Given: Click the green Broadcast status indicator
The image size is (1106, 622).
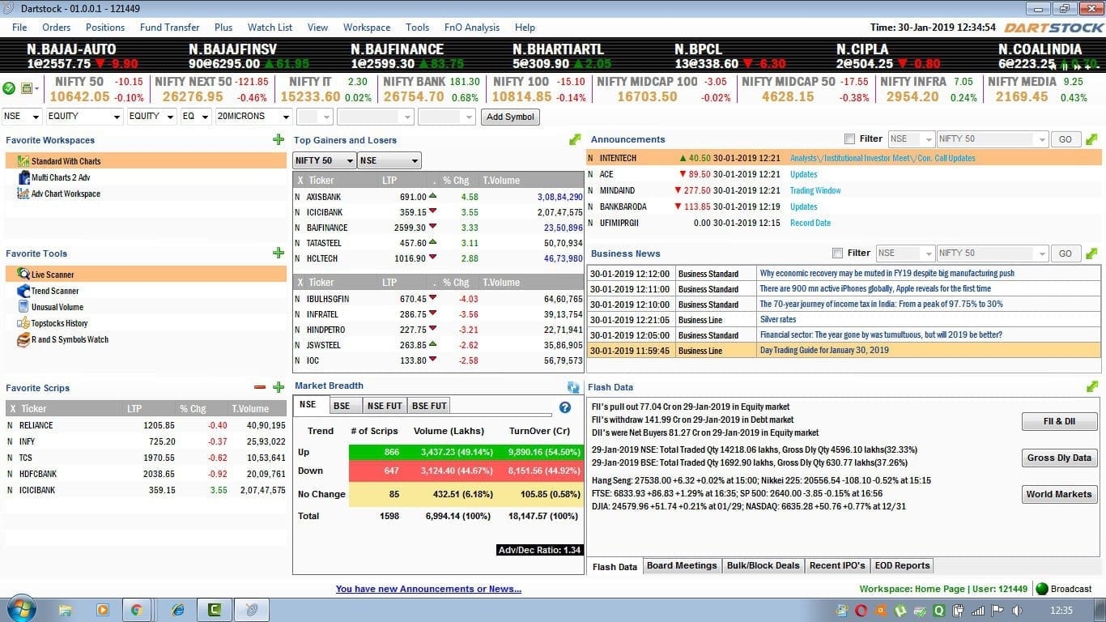Looking at the screenshot, I should 1042,589.
